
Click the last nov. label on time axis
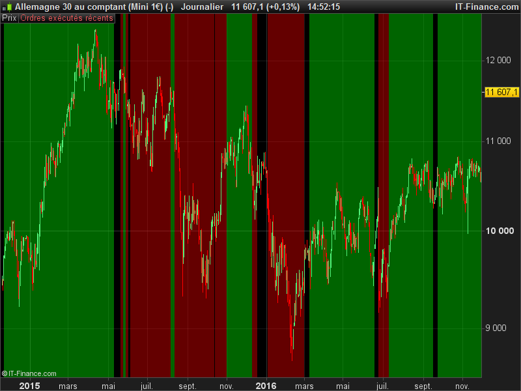coord(462,386)
